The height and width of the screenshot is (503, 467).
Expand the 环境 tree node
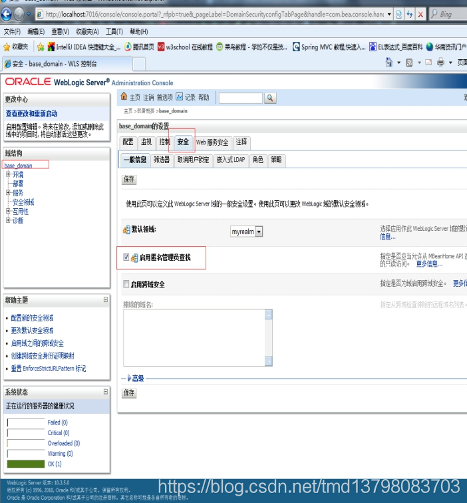9,174
